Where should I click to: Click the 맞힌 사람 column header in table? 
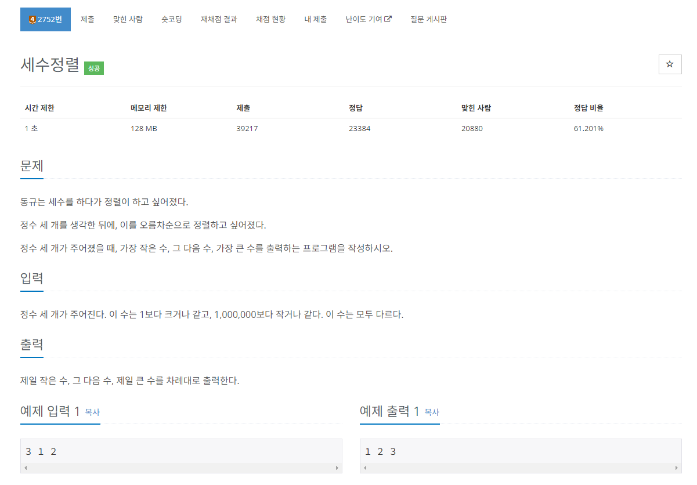tap(476, 108)
